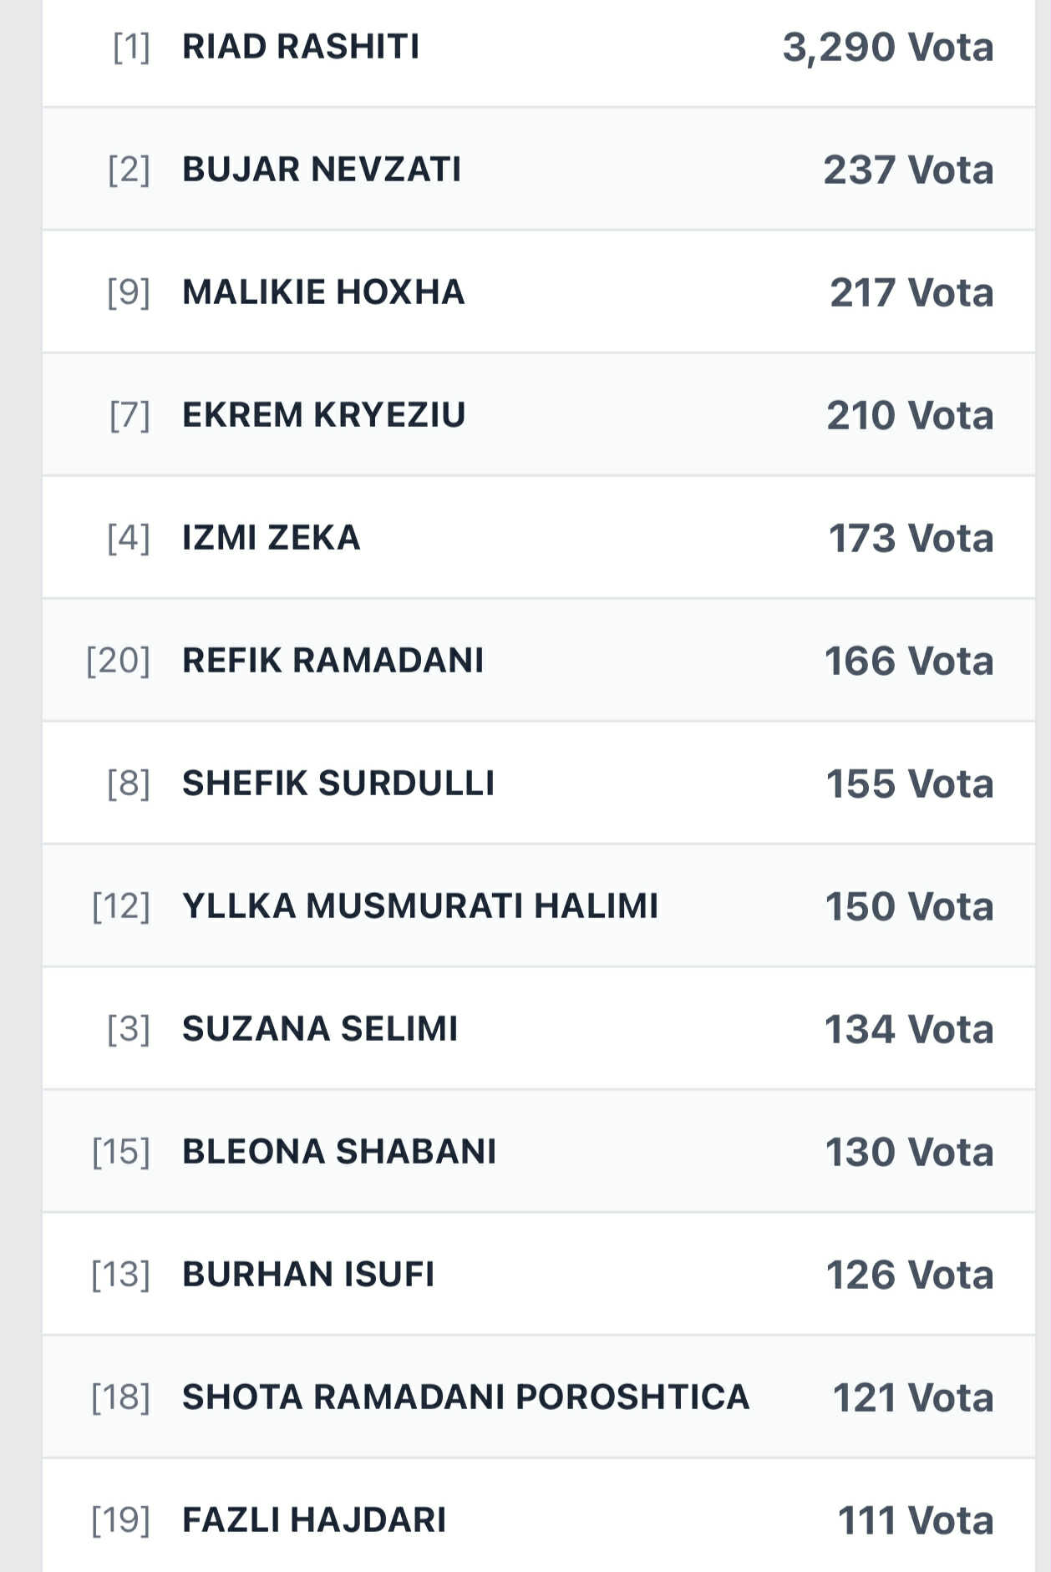Click Shota Ramadani Poroshtica's name
Viewport: 1051px width, 1572px height.
tap(466, 1397)
